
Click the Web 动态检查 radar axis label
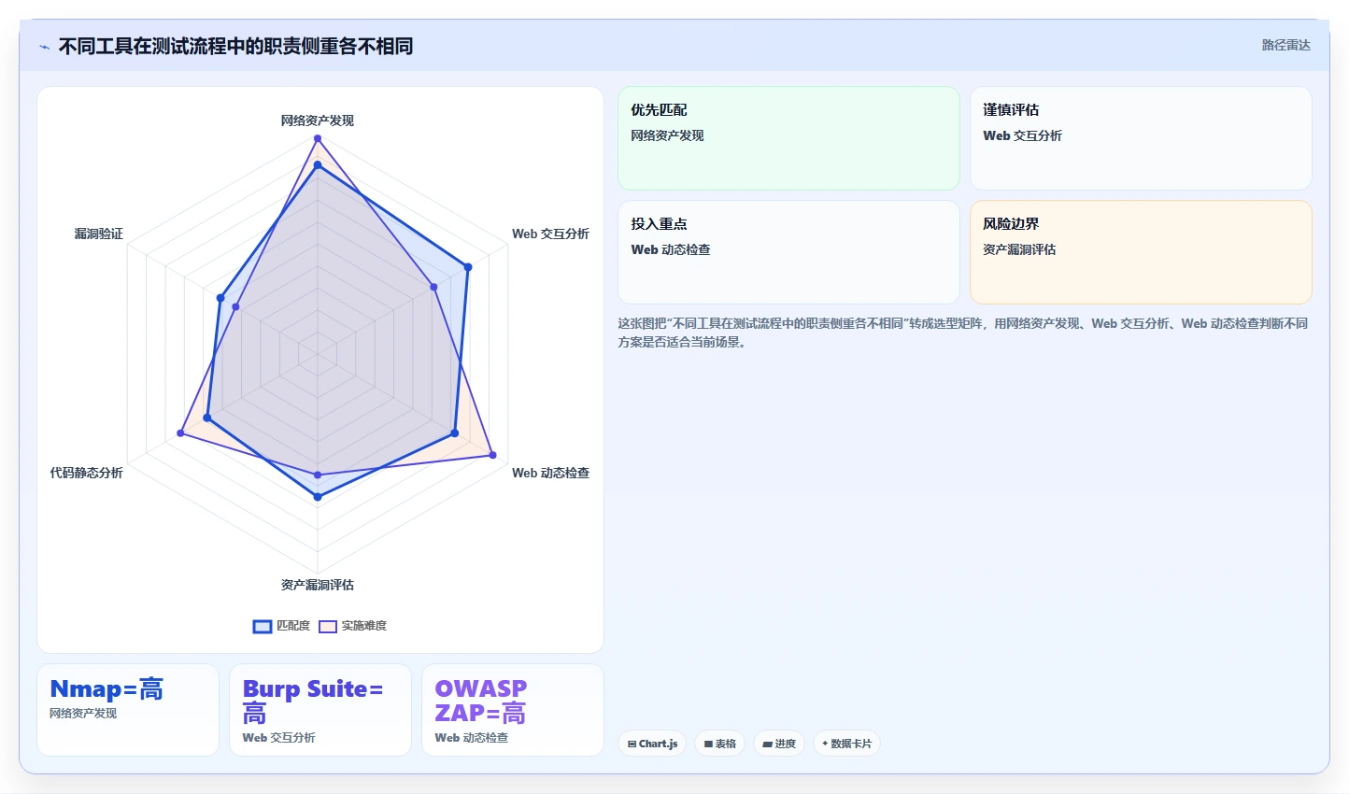(x=550, y=473)
